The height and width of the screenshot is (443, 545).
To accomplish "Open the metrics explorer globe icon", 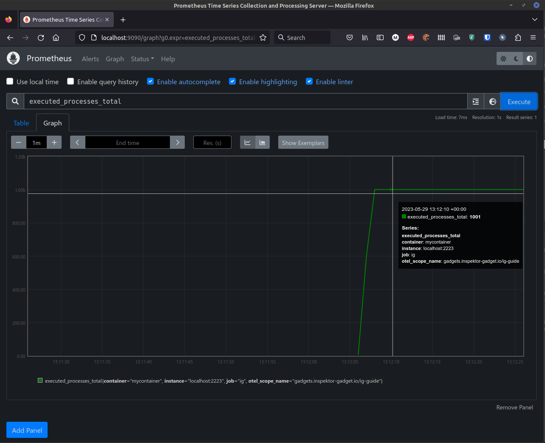I will (x=493, y=102).
